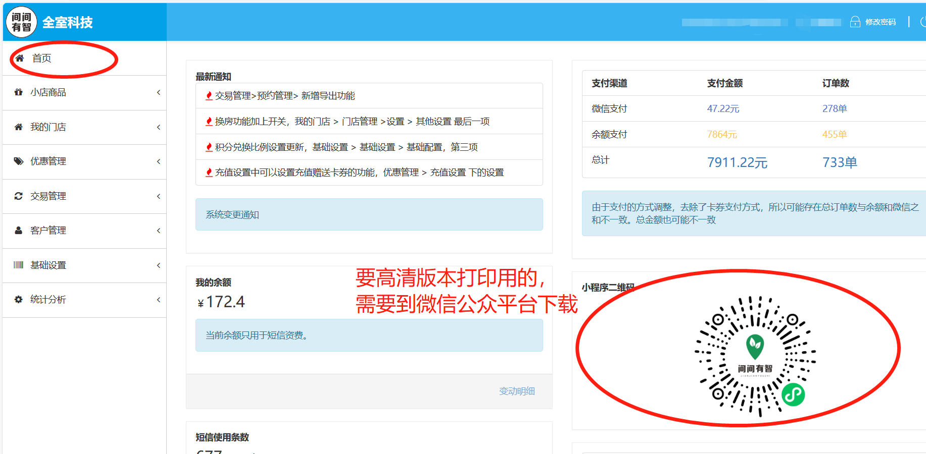Viewport: 926px width, 454px height.
Task: Click the 间间有智 circular logo
Action: click(x=21, y=22)
